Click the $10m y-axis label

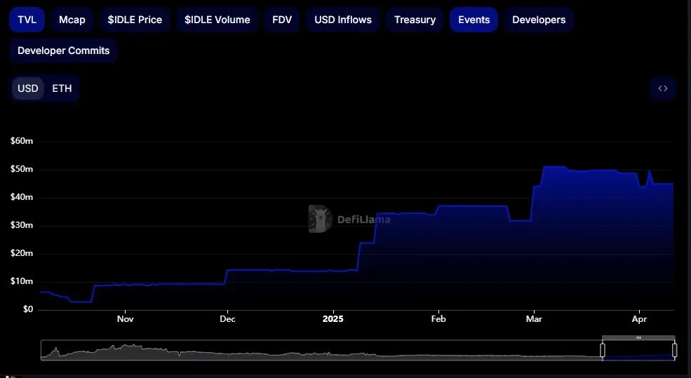click(22, 281)
